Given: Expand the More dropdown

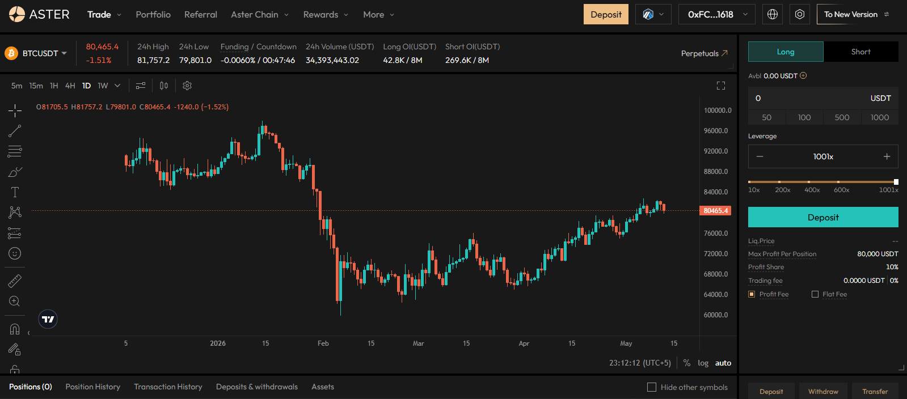Looking at the screenshot, I should pyautogui.click(x=378, y=15).
